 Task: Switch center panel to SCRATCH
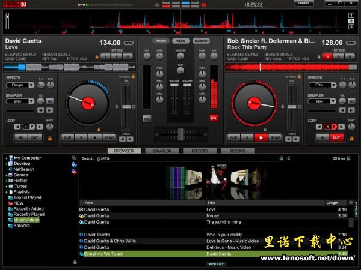(x=201, y=41)
